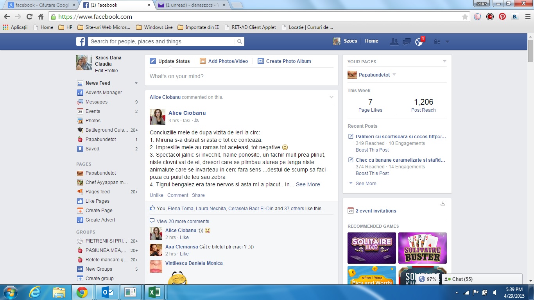This screenshot has width=534, height=300.
Task: Select Add Photos/Video tab
Action: pos(224,61)
